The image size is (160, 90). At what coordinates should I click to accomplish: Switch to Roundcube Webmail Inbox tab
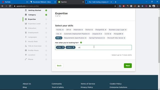(43, 2)
